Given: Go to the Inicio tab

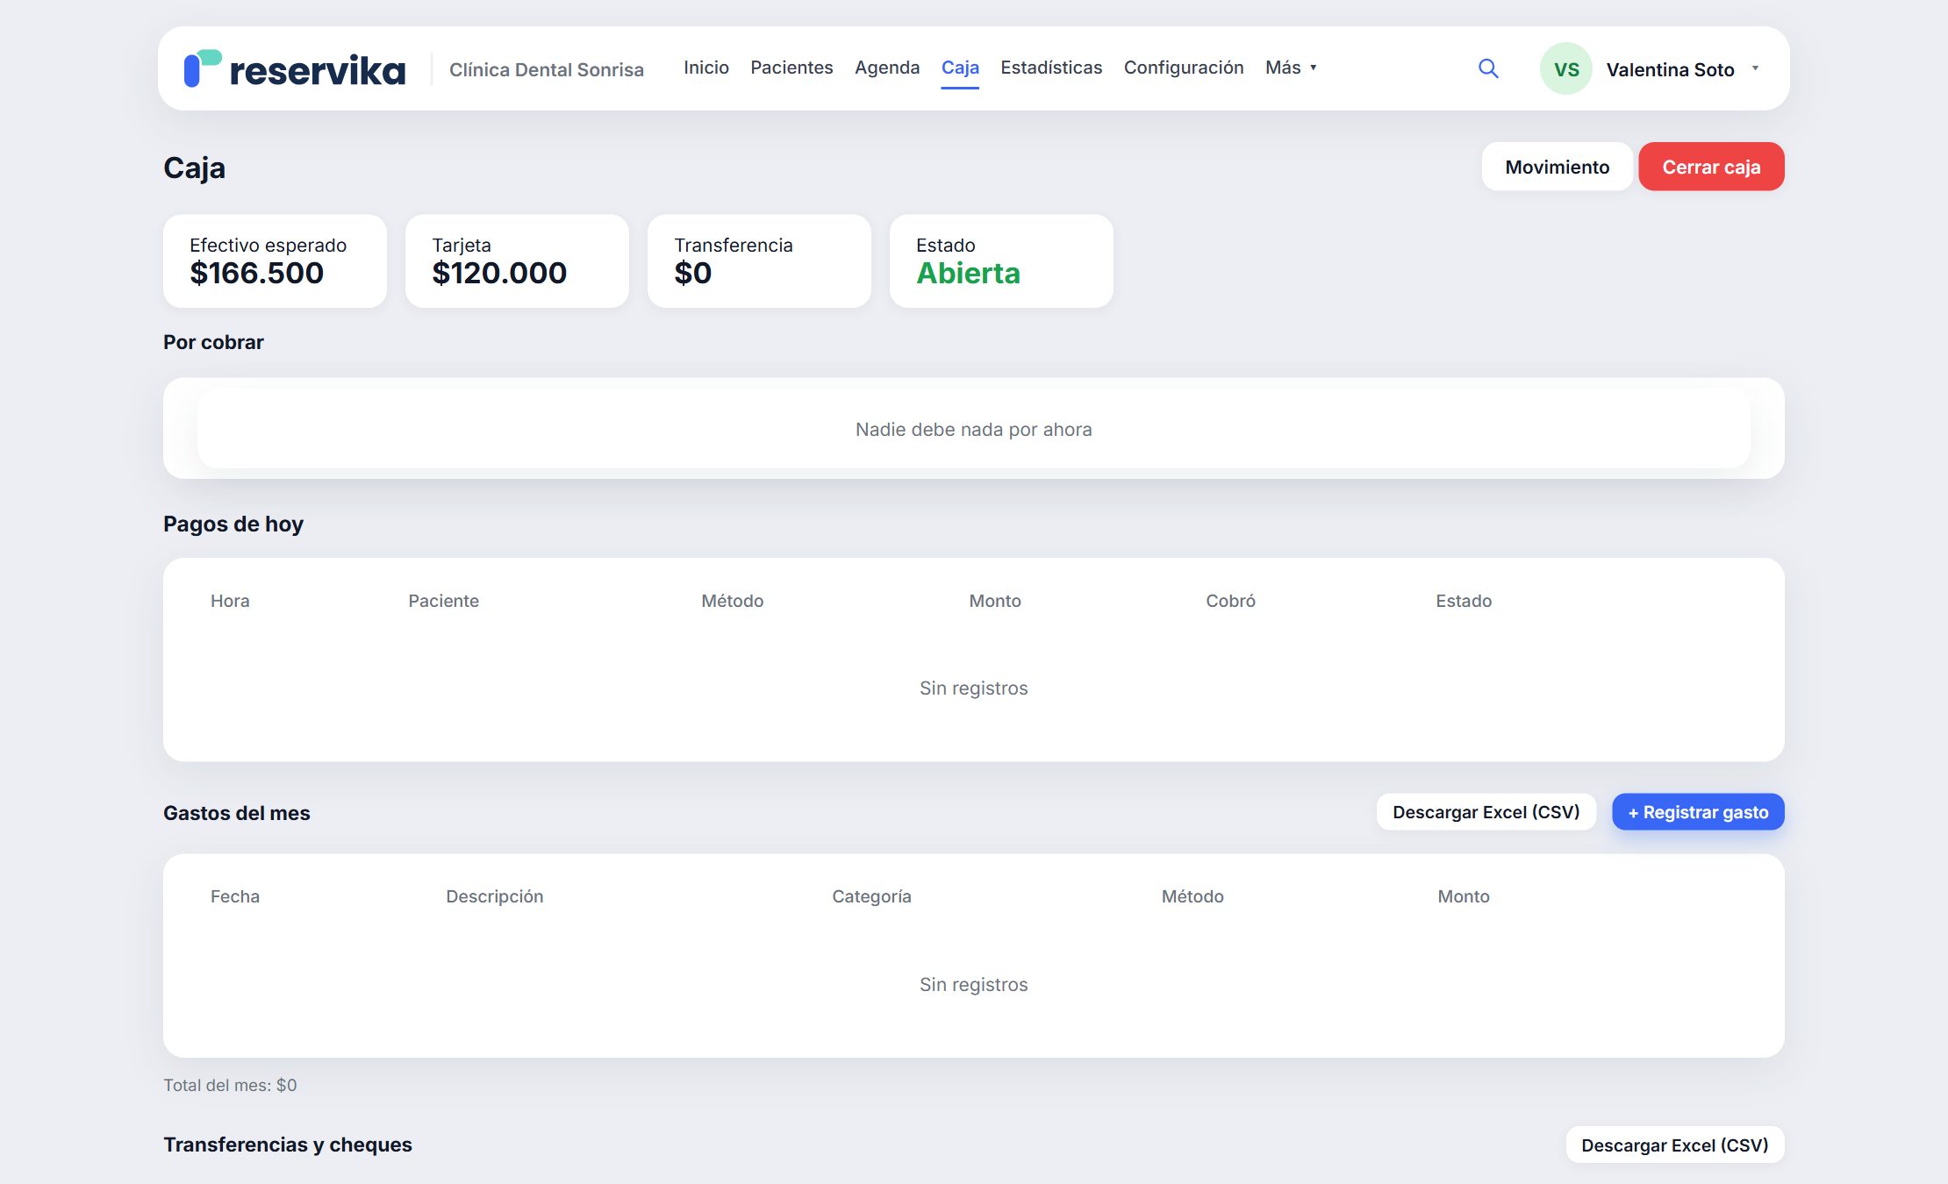Looking at the screenshot, I should point(706,68).
